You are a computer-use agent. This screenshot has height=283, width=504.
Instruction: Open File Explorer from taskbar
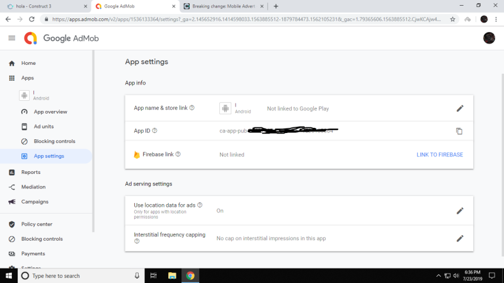click(172, 275)
